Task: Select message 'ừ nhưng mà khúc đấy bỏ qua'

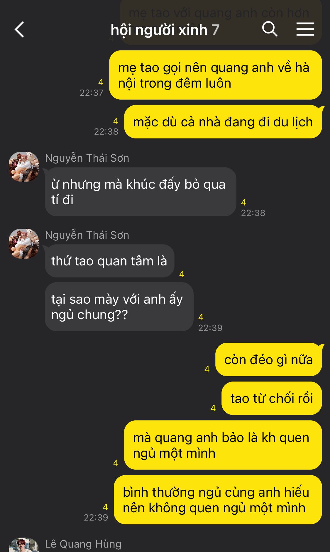Action: 141,192
